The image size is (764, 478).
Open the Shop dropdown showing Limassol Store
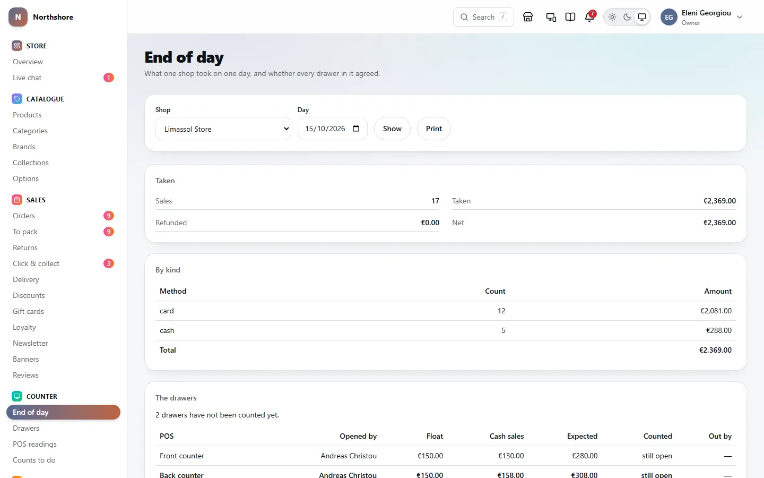[x=223, y=129]
